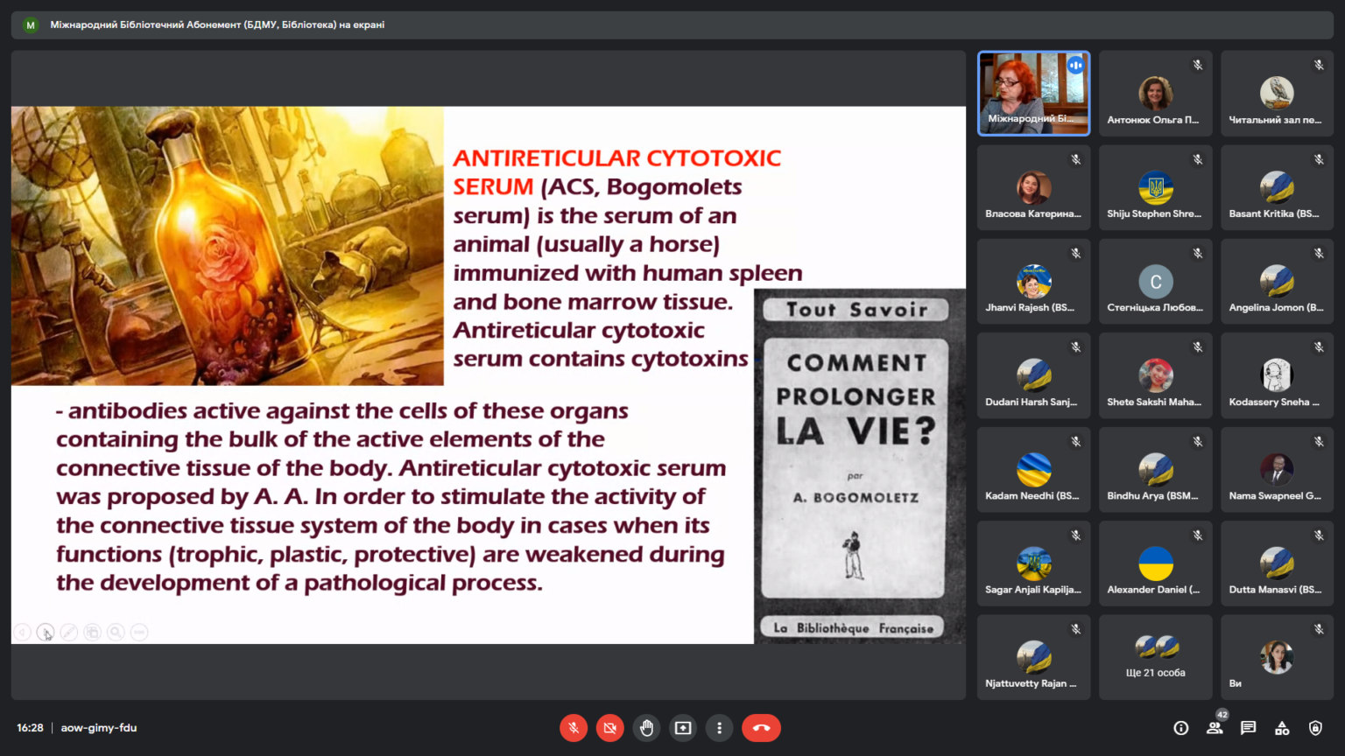The image size is (1345, 756).
Task: Select Dutta Manasvi participant tile
Action: pyautogui.click(x=1278, y=563)
